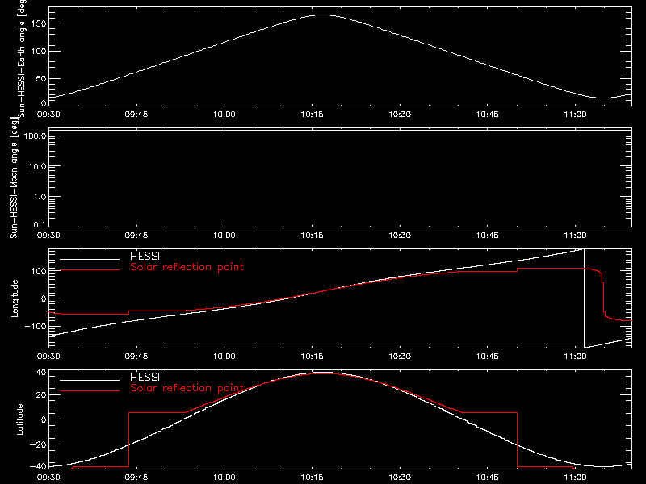Click the -40 tick on Latitude axis
The image size is (646, 484).
(38, 467)
